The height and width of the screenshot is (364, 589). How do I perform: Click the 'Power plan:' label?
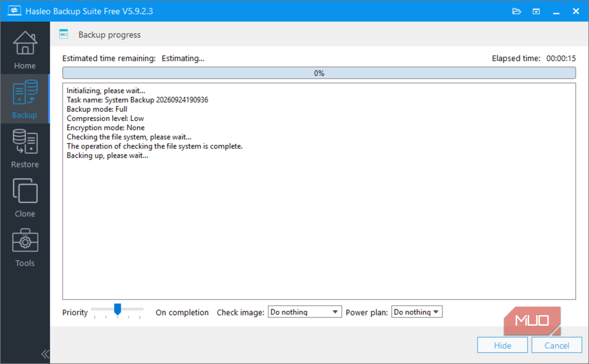(367, 312)
